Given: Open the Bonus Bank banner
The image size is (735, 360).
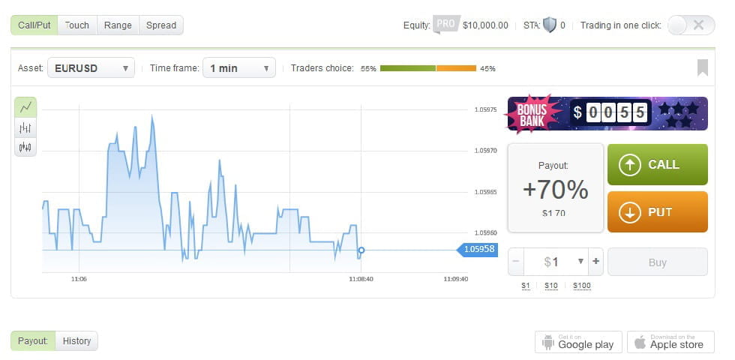Looking at the screenshot, I should point(608,113).
